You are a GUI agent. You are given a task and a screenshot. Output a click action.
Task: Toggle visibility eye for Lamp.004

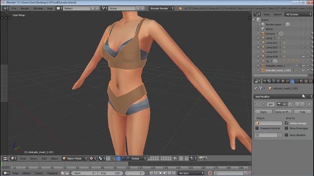click(303, 57)
